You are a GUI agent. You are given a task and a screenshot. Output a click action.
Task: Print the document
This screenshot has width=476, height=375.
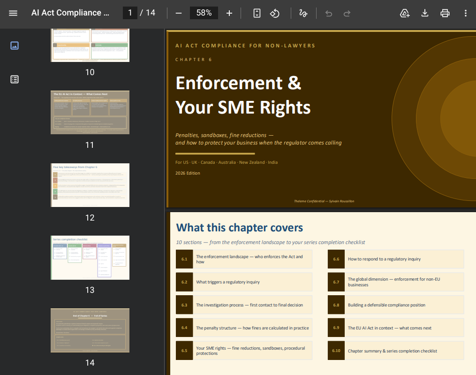[x=445, y=13]
